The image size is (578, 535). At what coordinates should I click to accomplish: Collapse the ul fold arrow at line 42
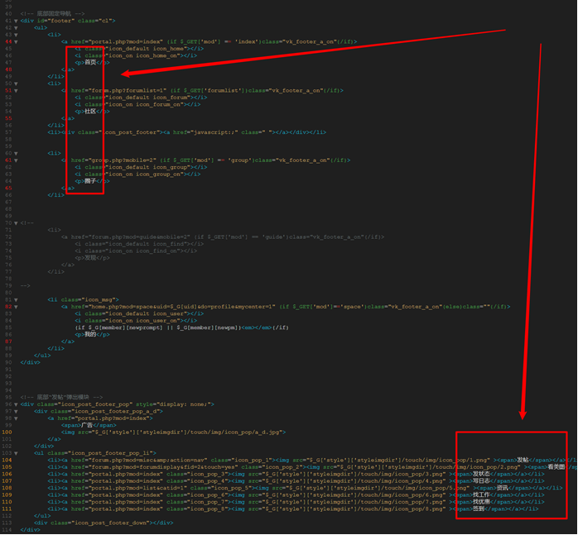pyautogui.click(x=16, y=28)
